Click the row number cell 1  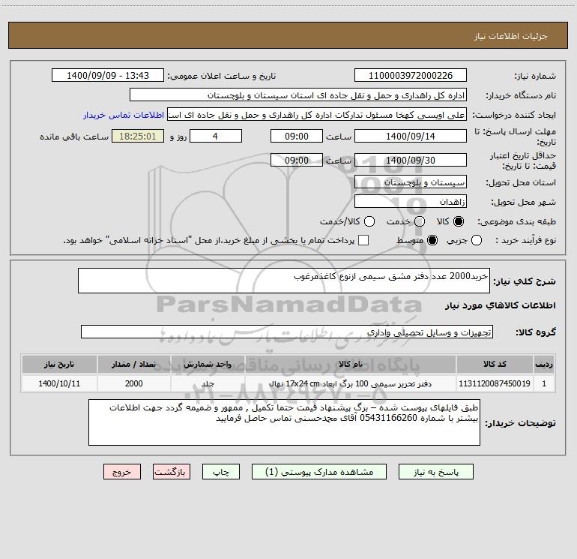click(543, 383)
